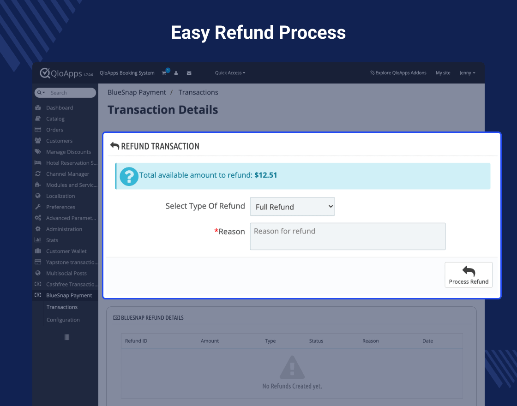This screenshot has width=517, height=406.
Task: Focus the Reason for refund text area
Action: pos(348,236)
